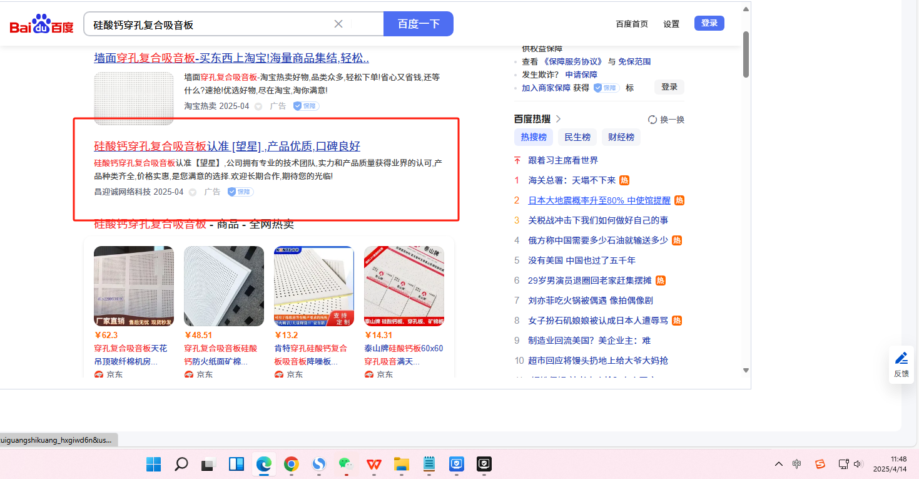Open the 反馈 feedback widget
This screenshot has height=479, width=919.
901,364
